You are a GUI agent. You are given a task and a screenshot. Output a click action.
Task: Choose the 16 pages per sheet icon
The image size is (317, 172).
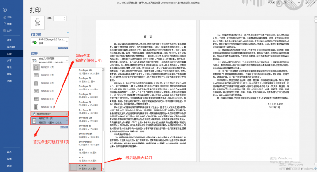(36, 107)
